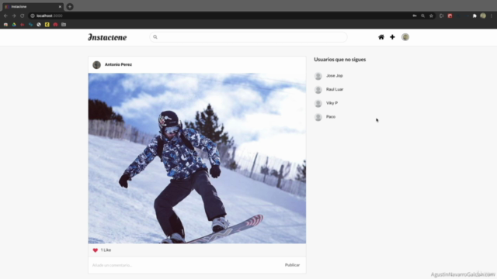Click the red extension icon in toolbar

click(450, 15)
